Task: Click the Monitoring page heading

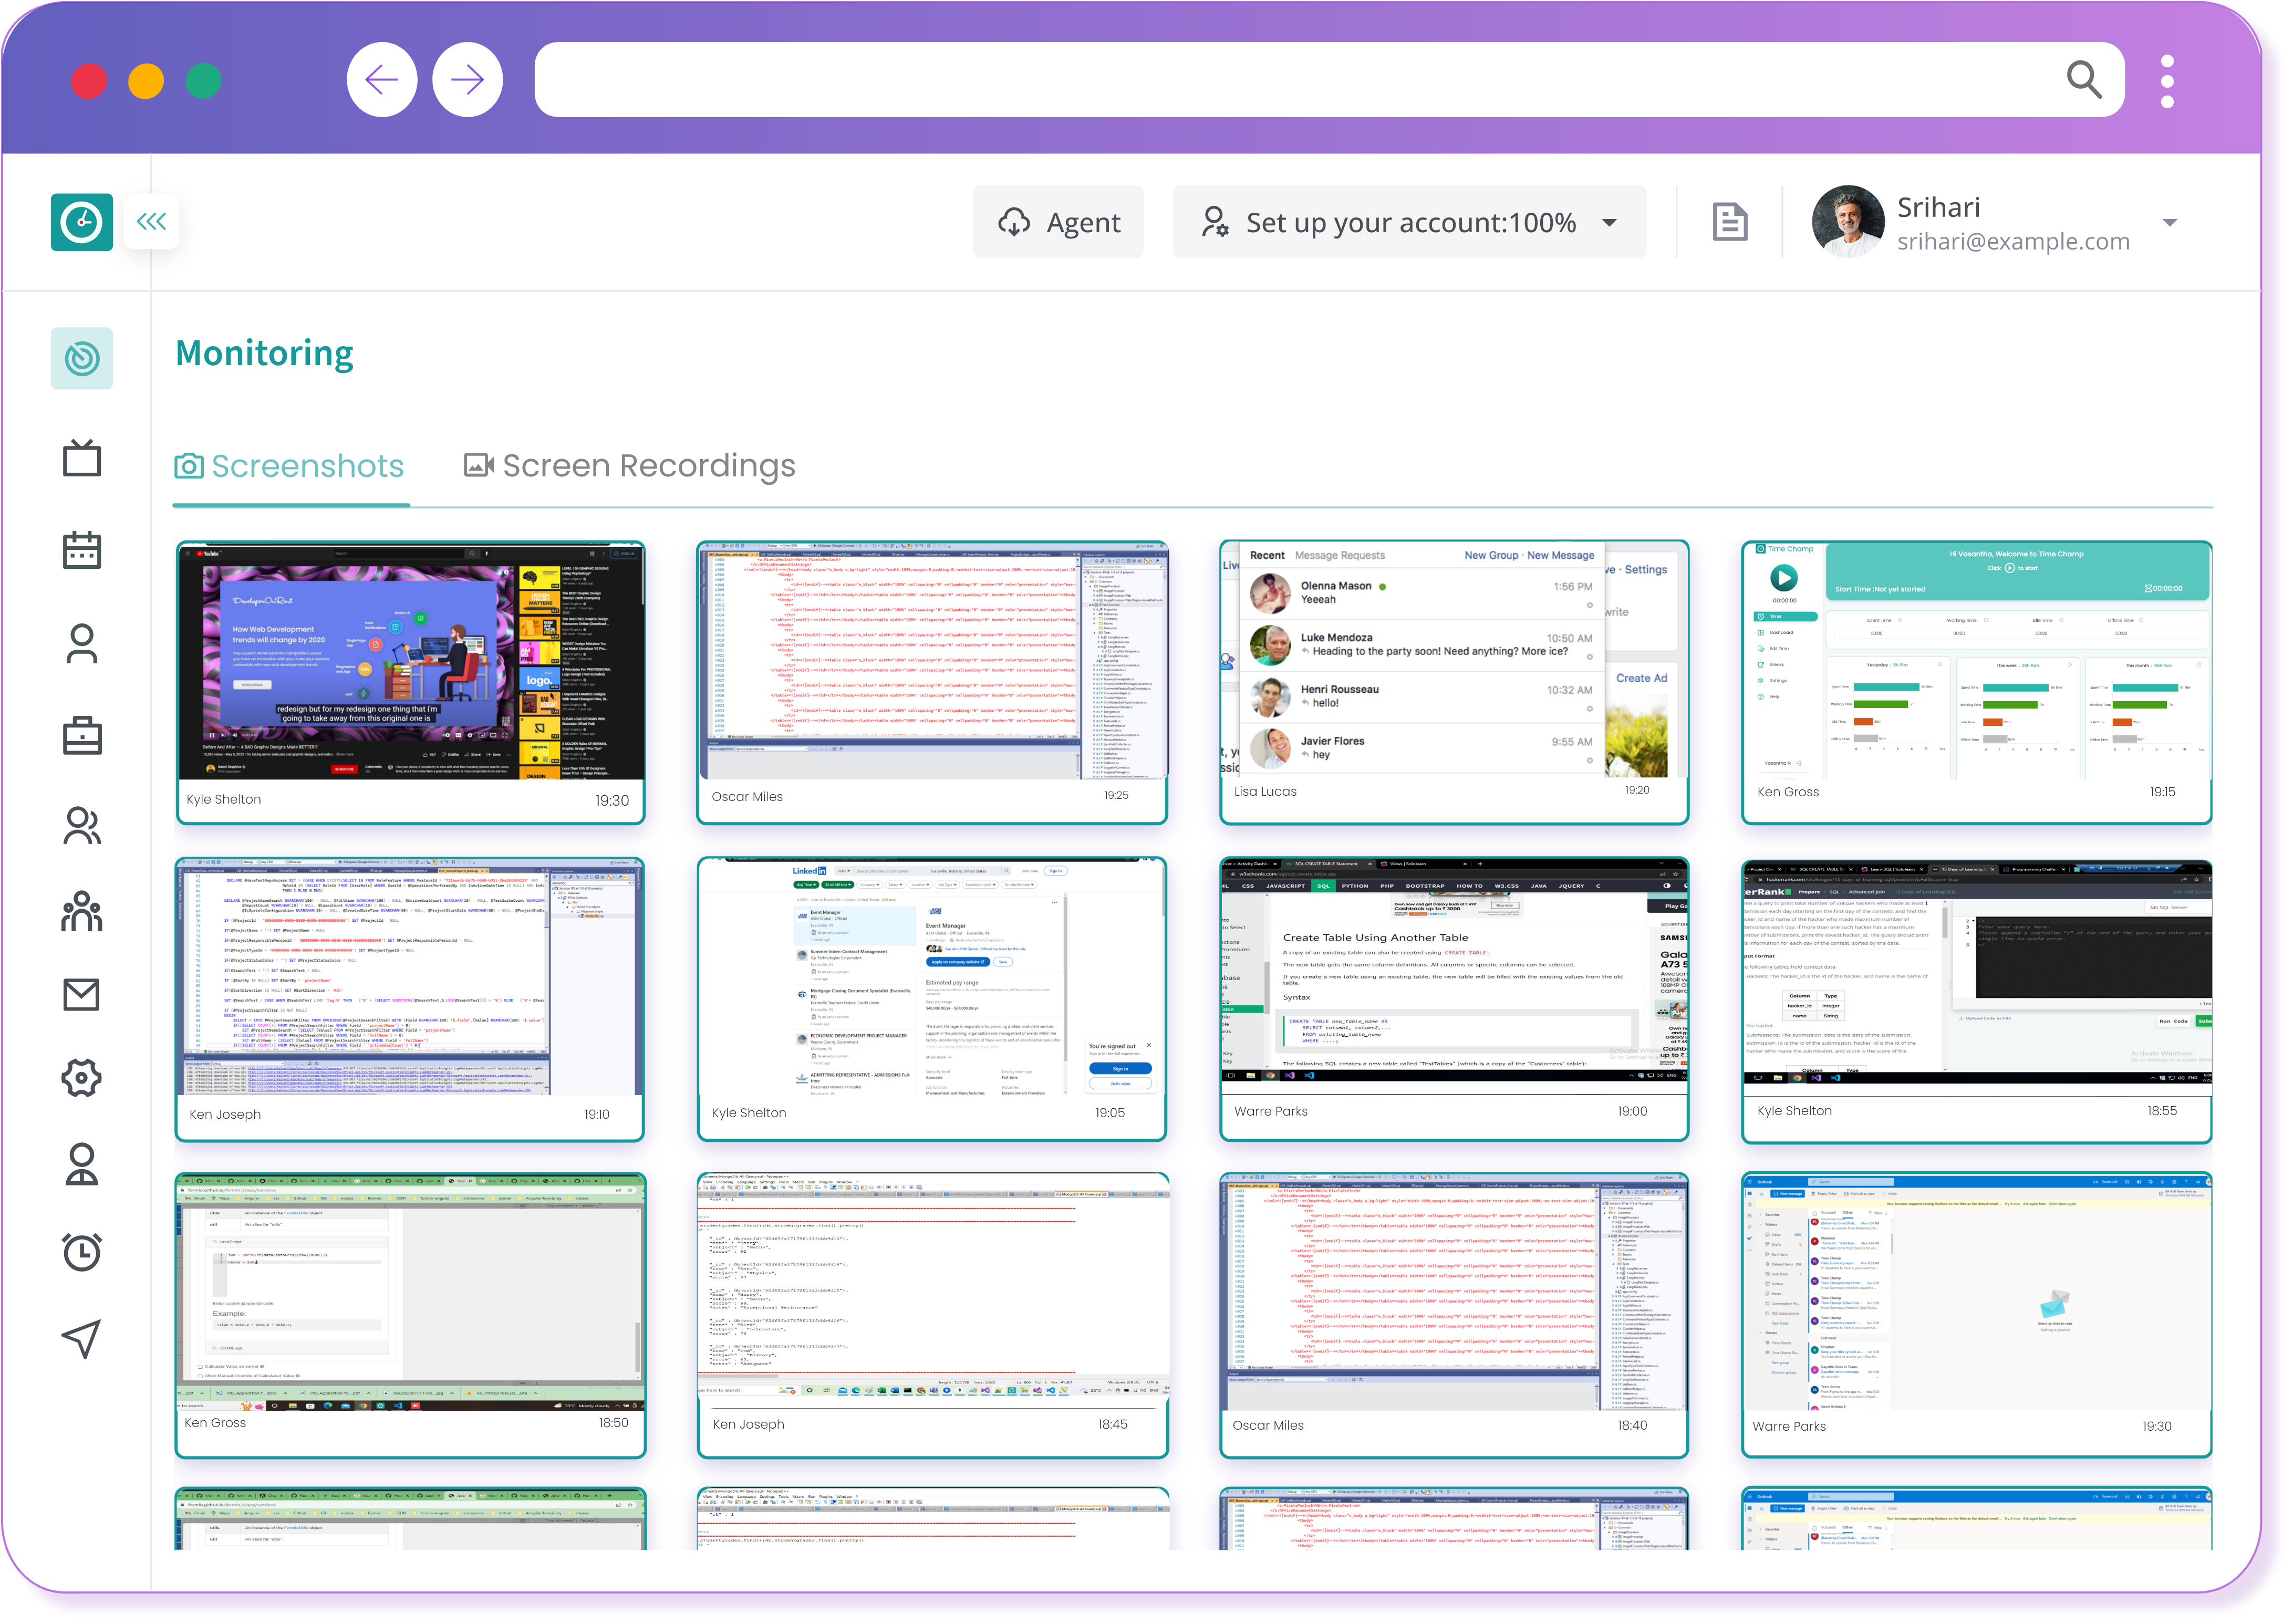Action: point(264,353)
